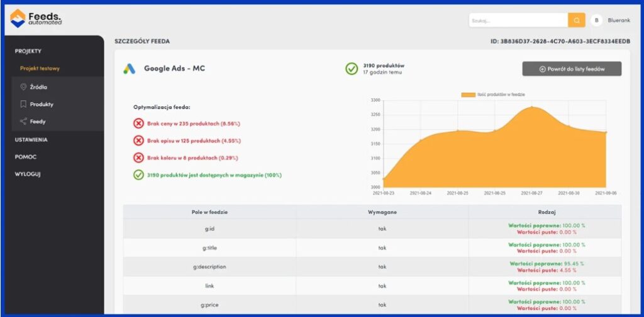Select Projekt testowy in sidebar

click(x=40, y=68)
